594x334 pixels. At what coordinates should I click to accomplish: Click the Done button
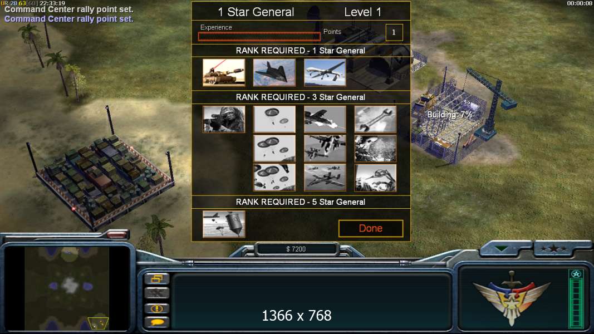pos(371,228)
